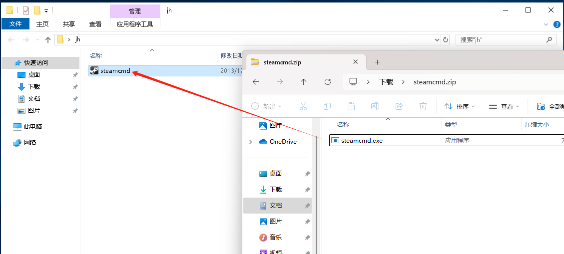
Task: Click the properties checkmark icon in title bar
Action: (26, 10)
